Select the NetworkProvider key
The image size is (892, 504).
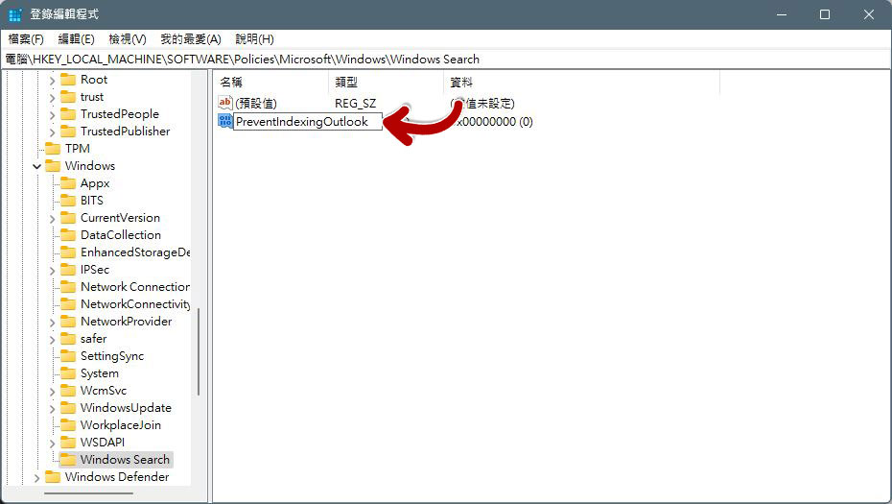click(x=126, y=322)
